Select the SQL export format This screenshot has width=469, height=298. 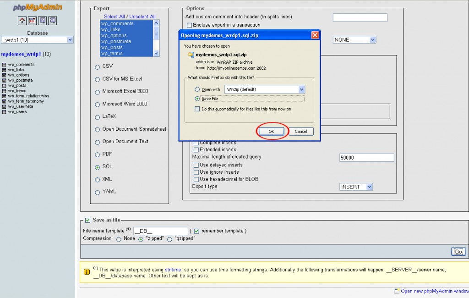[x=97, y=167]
